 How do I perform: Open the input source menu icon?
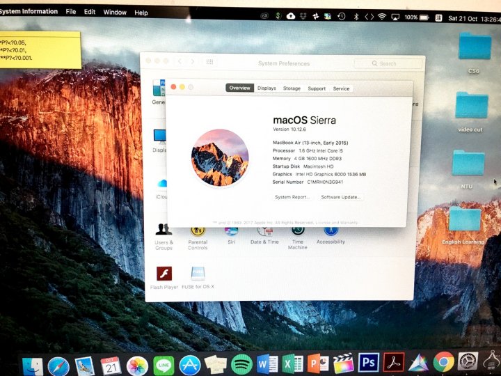click(438, 18)
